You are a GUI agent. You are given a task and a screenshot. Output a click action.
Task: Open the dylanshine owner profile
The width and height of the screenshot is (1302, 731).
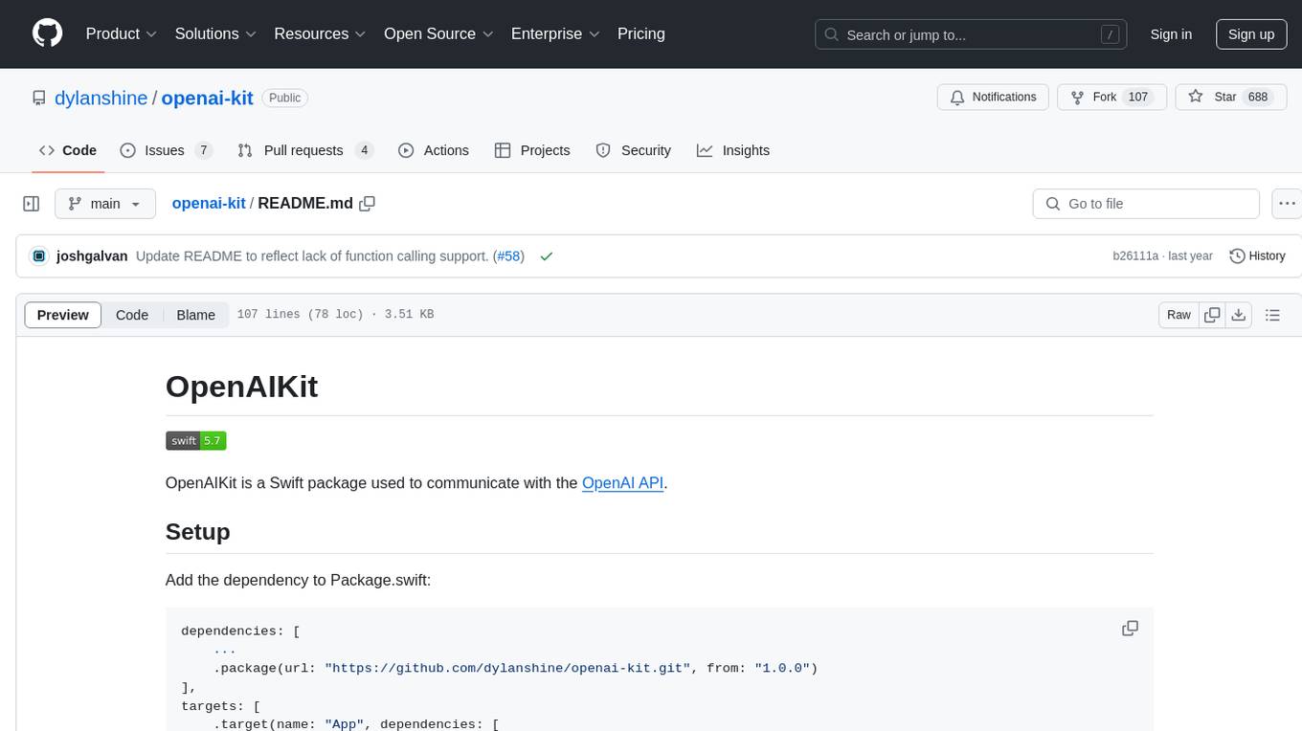101,98
